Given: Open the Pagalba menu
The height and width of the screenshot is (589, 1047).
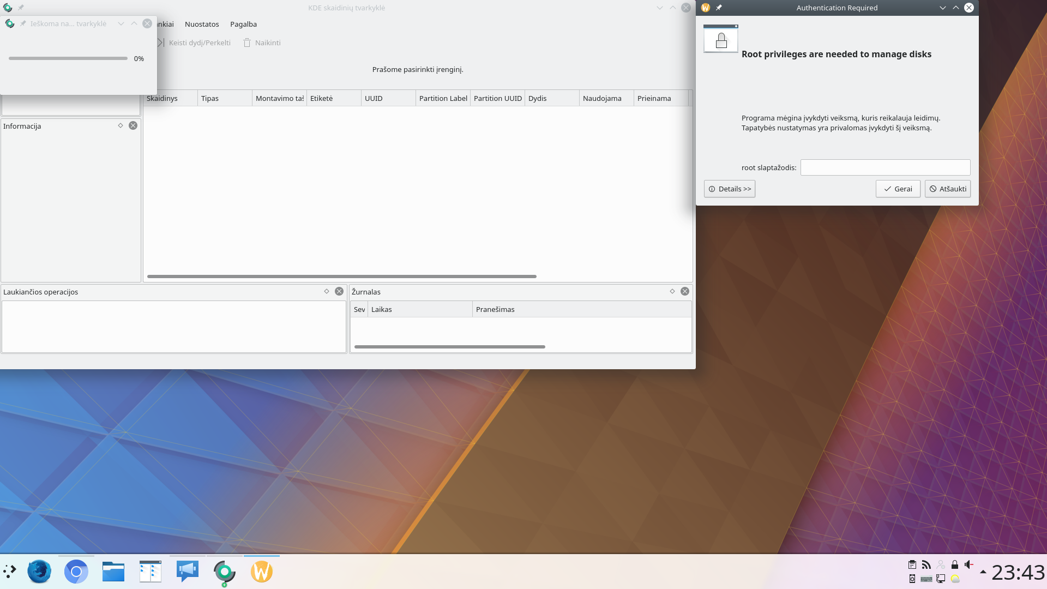Looking at the screenshot, I should pos(243,24).
